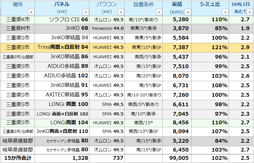Select the 15か所合計 total row label

pyautogui.click(x=18, y=158)
